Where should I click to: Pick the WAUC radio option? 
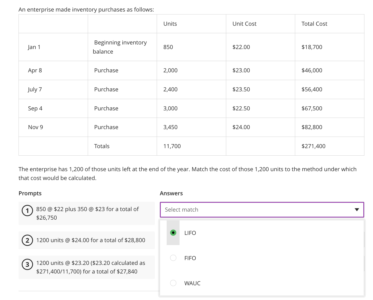pos(173,283)
